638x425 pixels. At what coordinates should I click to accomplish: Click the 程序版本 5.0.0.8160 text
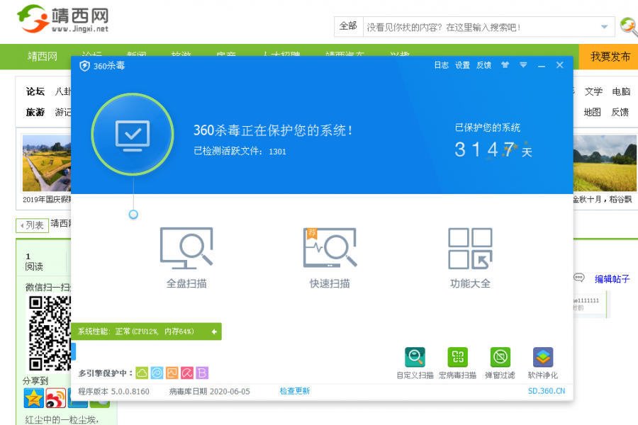click(113, 391)
